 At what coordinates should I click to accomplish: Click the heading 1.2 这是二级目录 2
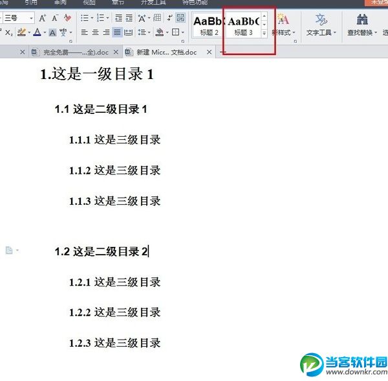pyautogui.click(x=102, y=251)
